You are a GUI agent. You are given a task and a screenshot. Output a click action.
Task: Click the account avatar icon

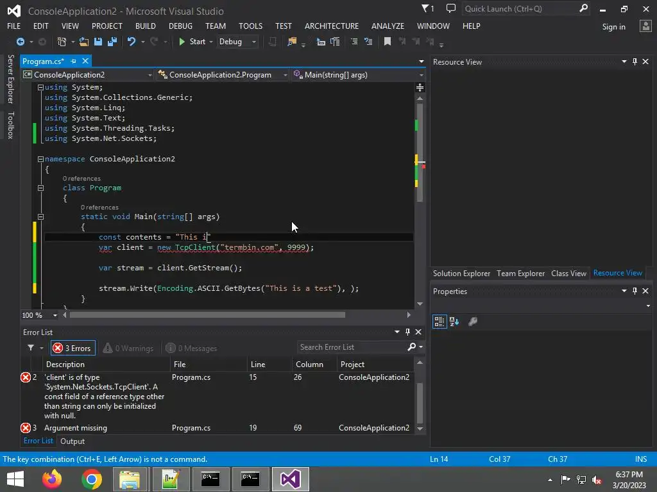pos(645,26)
